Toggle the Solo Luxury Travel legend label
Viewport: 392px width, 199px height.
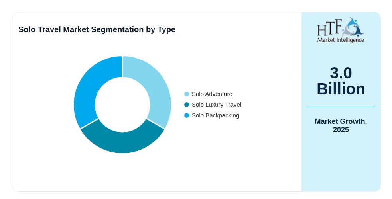pos(217,105)
